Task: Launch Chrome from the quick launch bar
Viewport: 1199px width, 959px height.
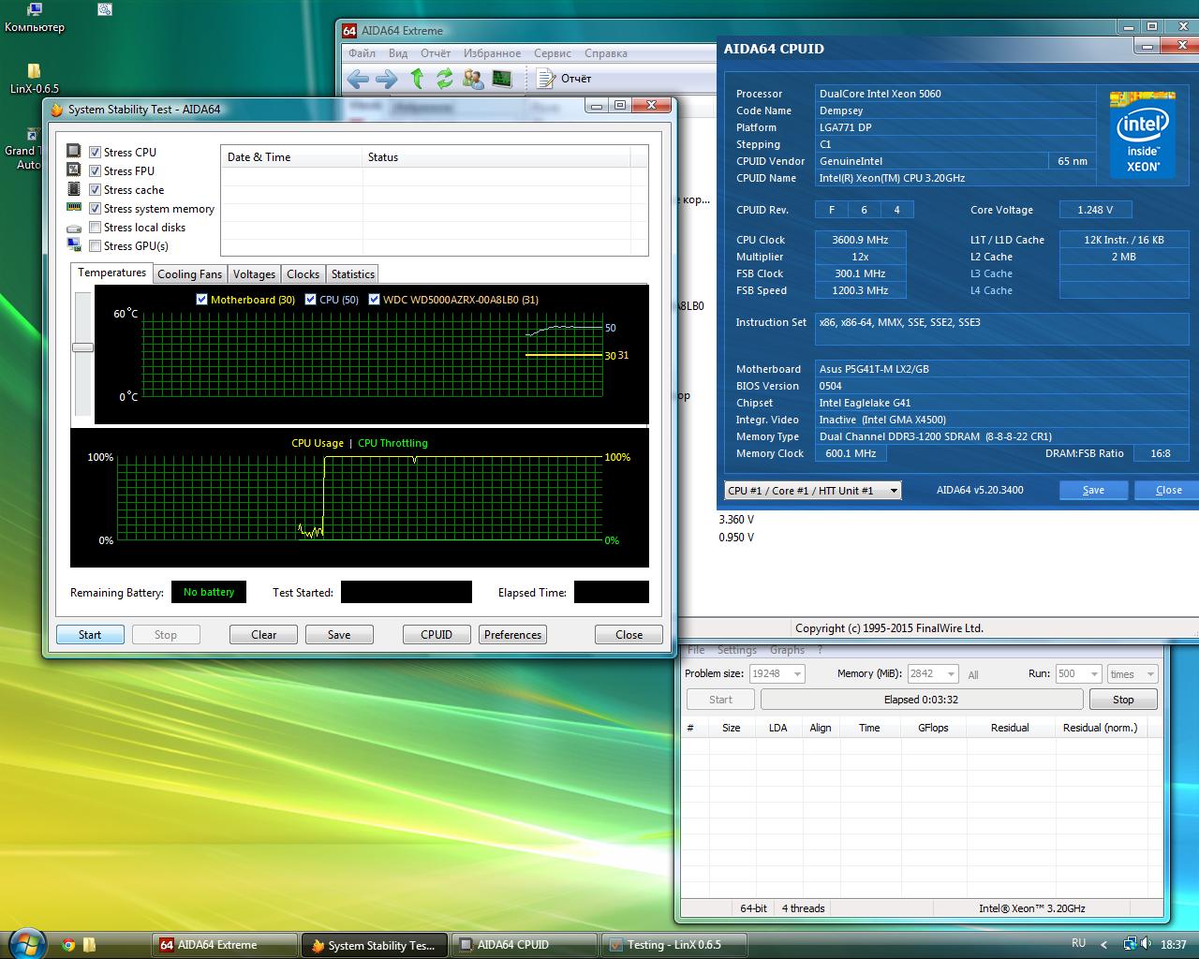Action: [68, 945]
